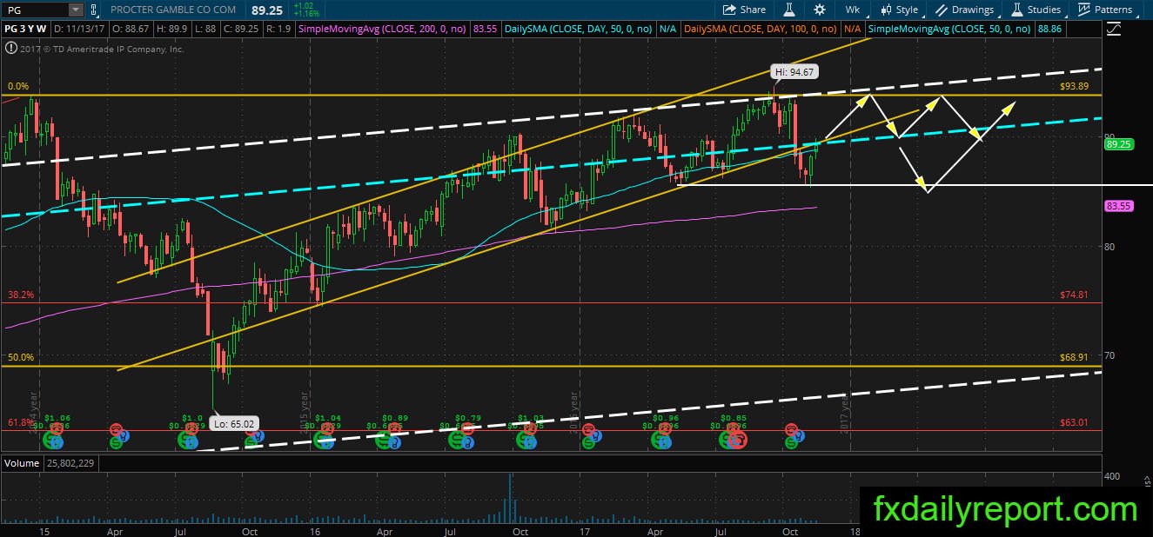Open the symbol history dropdown arrow
Screen dimensions: 1153x537
77,10
